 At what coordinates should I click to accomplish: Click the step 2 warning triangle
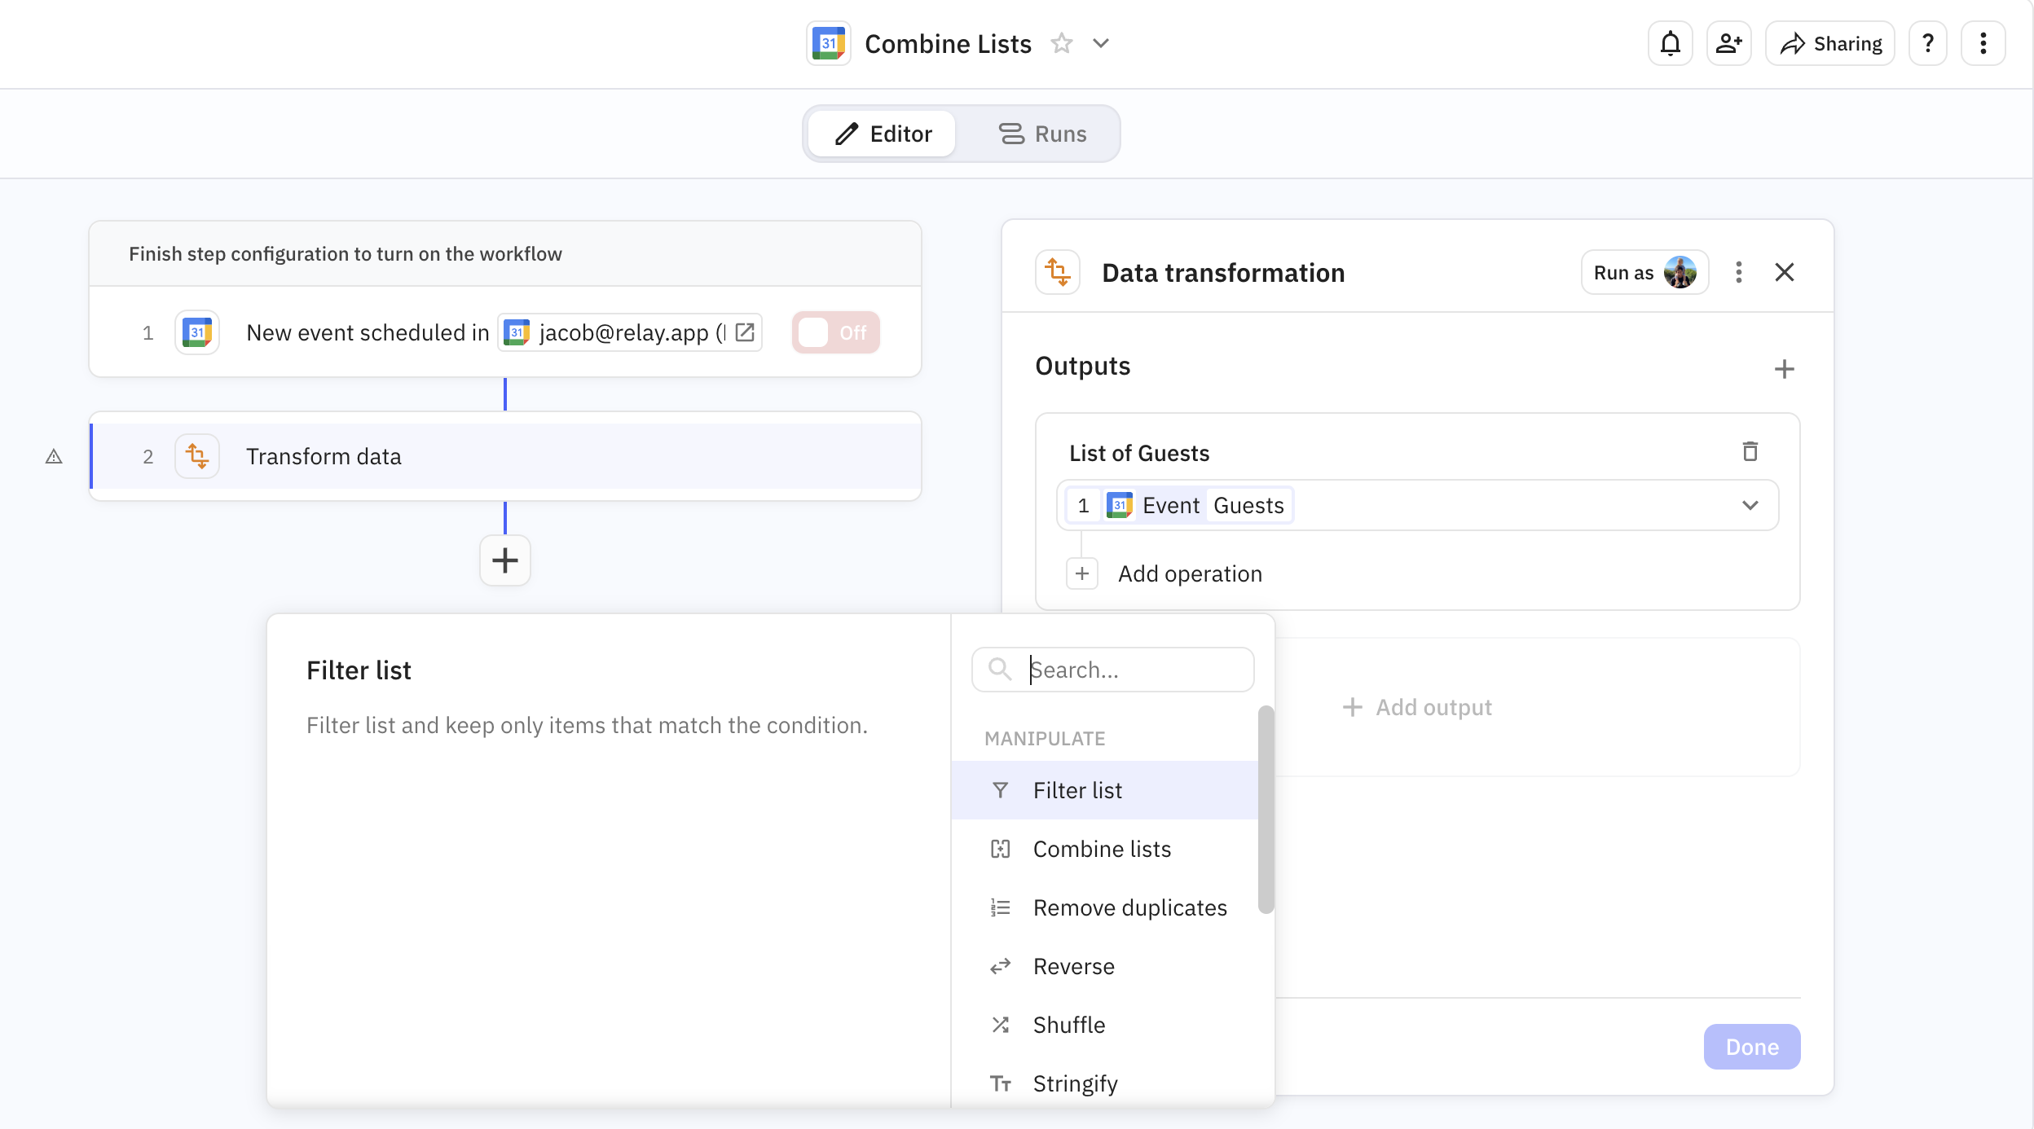click(x=54, y=456)
